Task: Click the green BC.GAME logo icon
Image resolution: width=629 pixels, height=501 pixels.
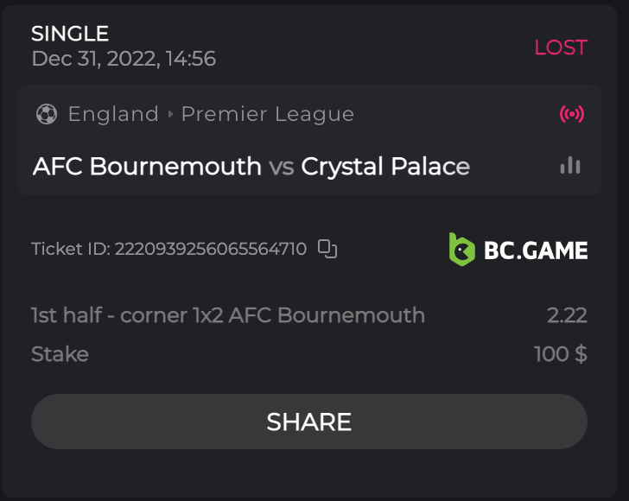Action: coord(462,249)
